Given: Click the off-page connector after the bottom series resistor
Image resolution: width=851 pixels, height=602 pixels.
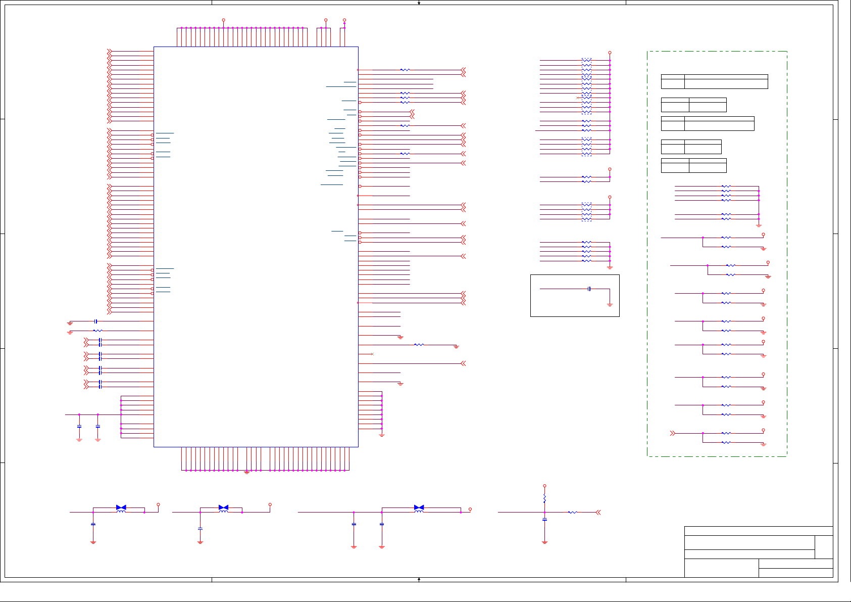Looking at the screenshot, I should click(598, 512).
